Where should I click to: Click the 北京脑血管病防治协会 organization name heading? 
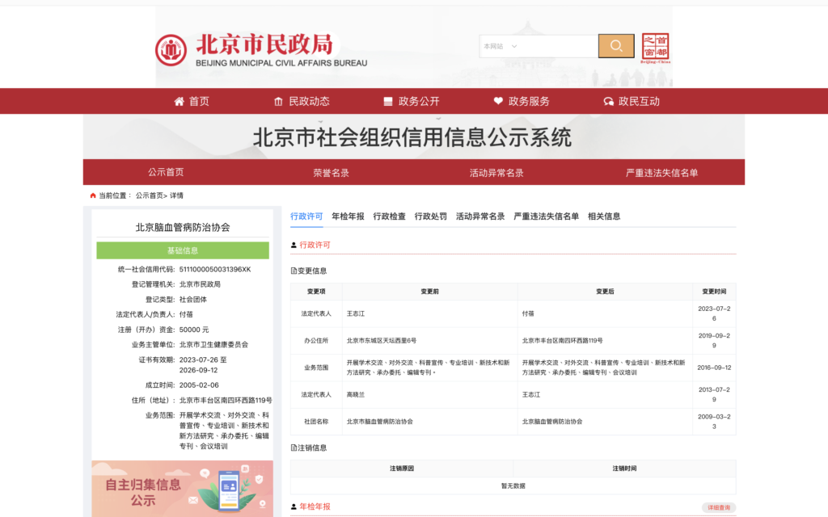[183, 227]
